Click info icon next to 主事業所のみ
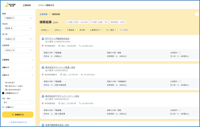The height and width of the screenshot is (127, 200). coord(17,93)
